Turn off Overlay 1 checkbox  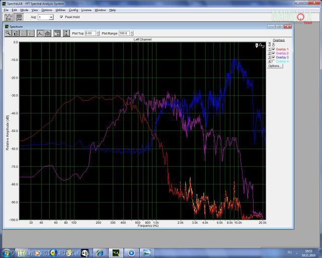tap(273, 49)
